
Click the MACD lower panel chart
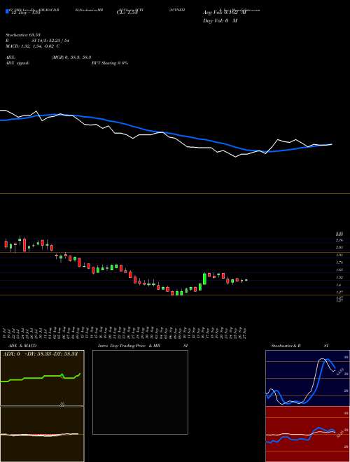[42, 434]
